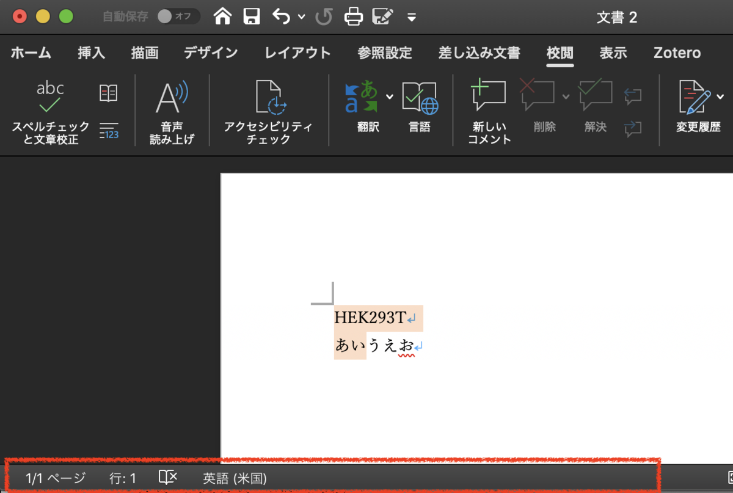Screen dimensions: 733x493
Task: Save the document with floppy icon
Action: [x=252, y=16]
